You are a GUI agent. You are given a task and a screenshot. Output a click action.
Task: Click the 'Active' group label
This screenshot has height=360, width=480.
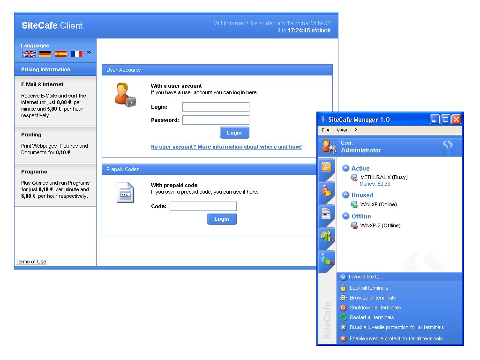(360, 168)
